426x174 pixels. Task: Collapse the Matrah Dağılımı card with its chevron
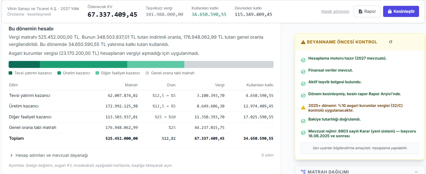pyautogui.click(x=416, y=172)
